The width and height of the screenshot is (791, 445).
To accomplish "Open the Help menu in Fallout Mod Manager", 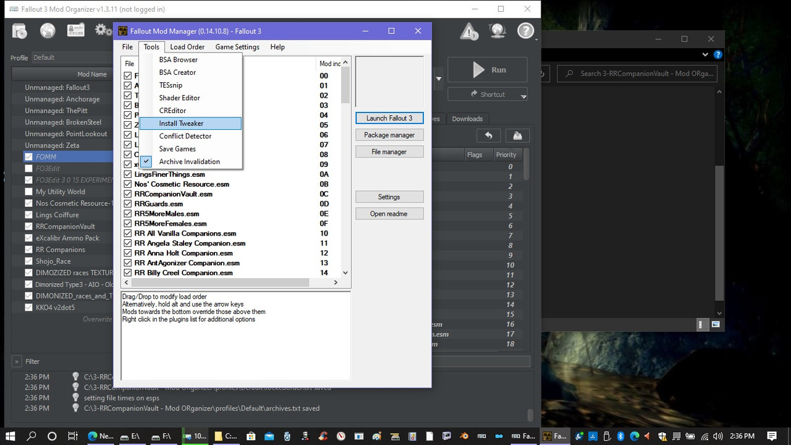I will tap(277, 47).
